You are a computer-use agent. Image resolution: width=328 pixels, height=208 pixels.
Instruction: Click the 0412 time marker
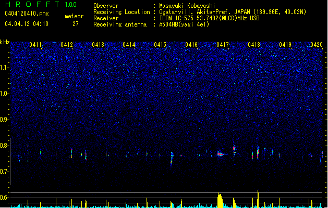coord(67,45)
